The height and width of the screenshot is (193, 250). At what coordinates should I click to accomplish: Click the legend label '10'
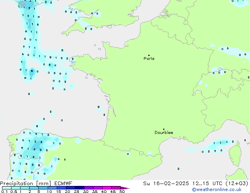(49, 191)
